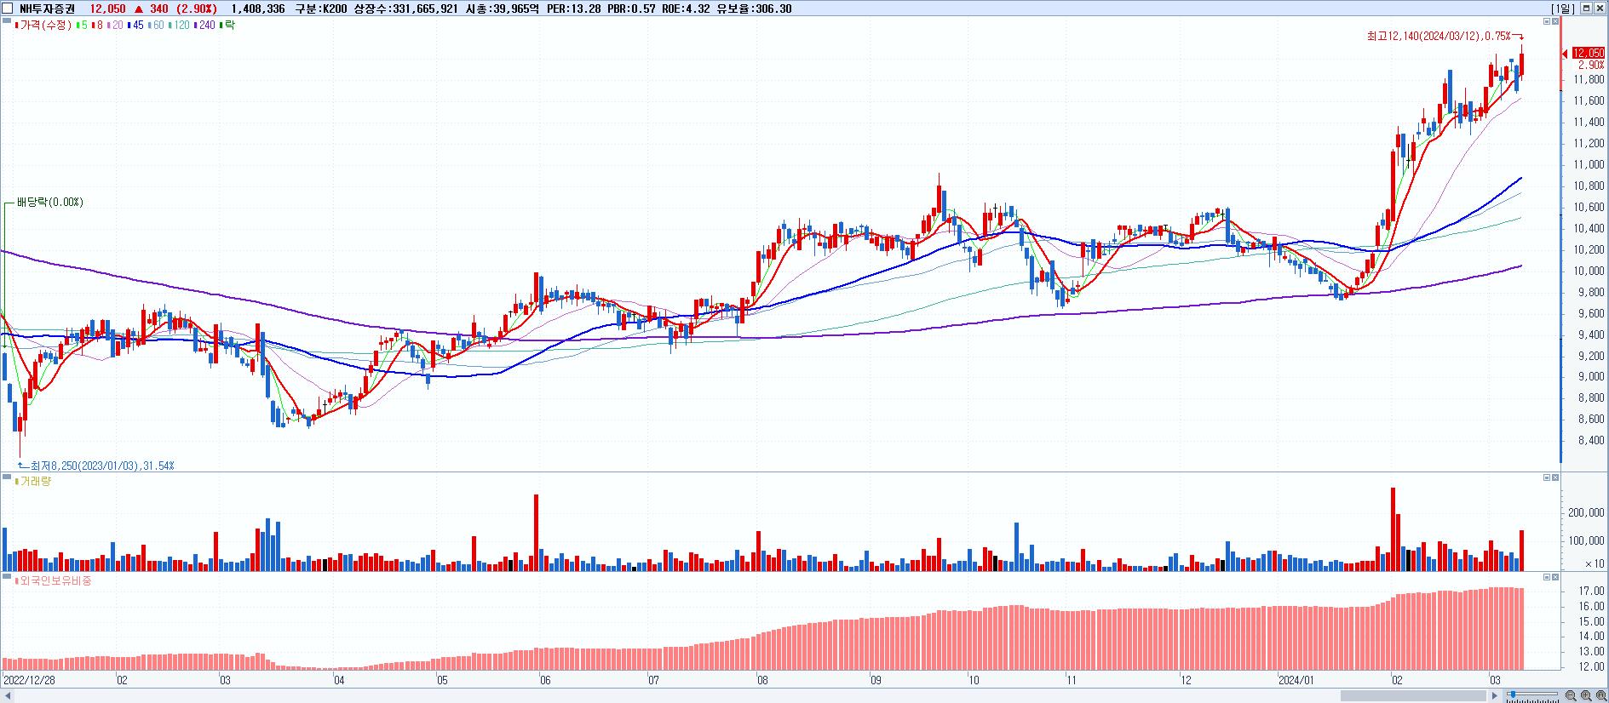
Task: Click the 2022/12/28 start date label
Action: [29, 681]
